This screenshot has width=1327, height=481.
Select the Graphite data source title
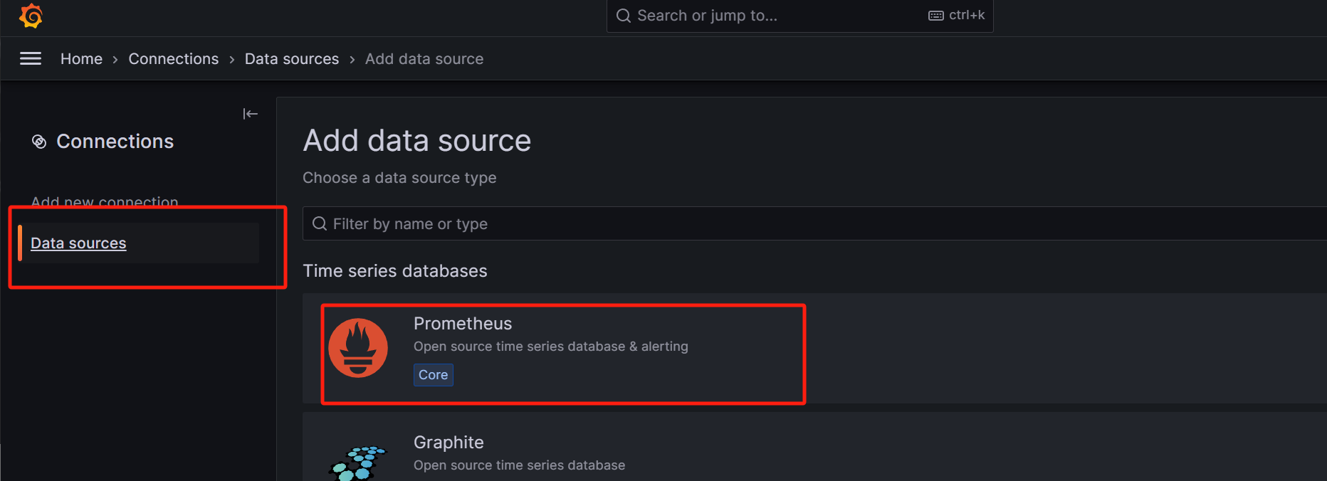click(449, 443)
